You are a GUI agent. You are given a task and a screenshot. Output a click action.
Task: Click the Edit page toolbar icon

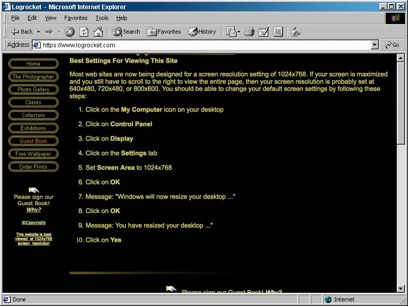[x=264, y=32]
